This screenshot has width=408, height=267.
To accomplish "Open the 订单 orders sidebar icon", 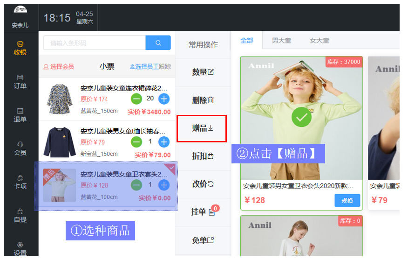I will (20, 81).
